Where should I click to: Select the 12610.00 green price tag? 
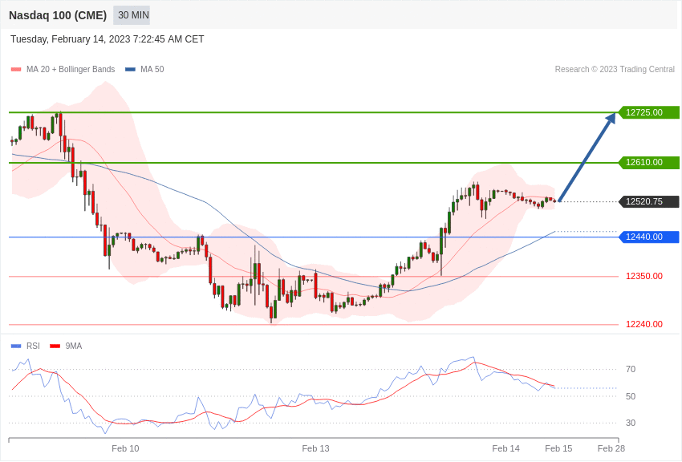tap(648, 163)
